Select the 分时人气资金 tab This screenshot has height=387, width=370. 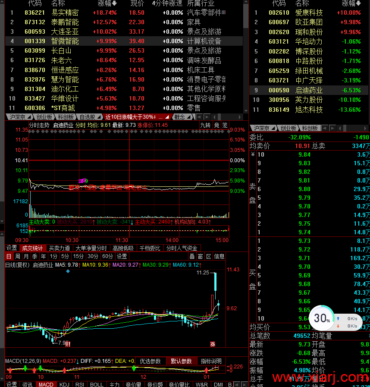pos(182,248)
